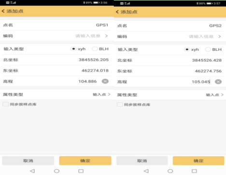Image resolution: width=226 pixels, height=175 pixels.
Task: Clear elevation value 105.045 with X icon
Action: [218, 82]
